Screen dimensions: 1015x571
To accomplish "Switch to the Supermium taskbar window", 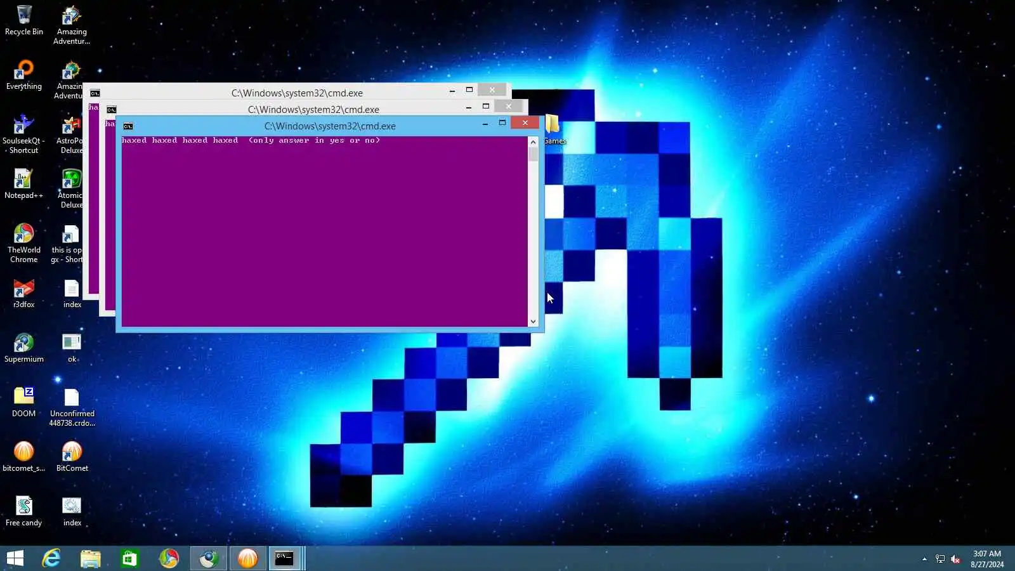I will point(208,558).
